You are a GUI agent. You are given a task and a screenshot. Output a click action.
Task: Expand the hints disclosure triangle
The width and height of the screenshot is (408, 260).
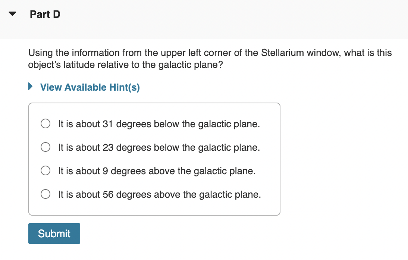click(x=30, y=87)
